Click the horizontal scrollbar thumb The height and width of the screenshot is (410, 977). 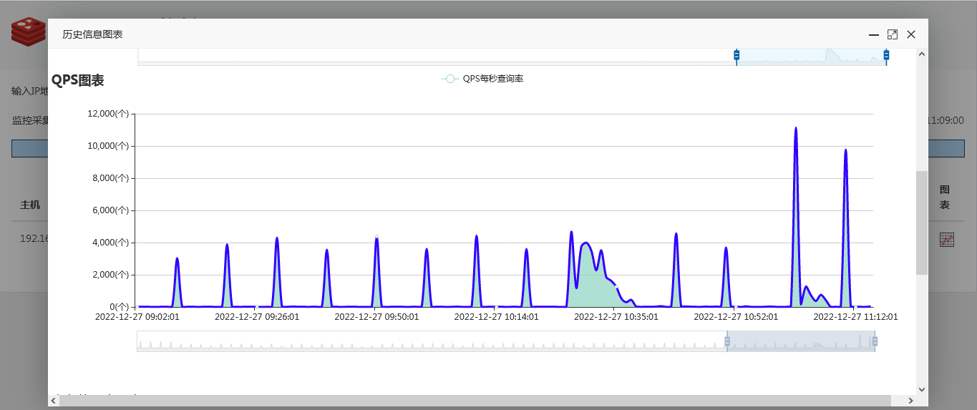pos(475,401)
